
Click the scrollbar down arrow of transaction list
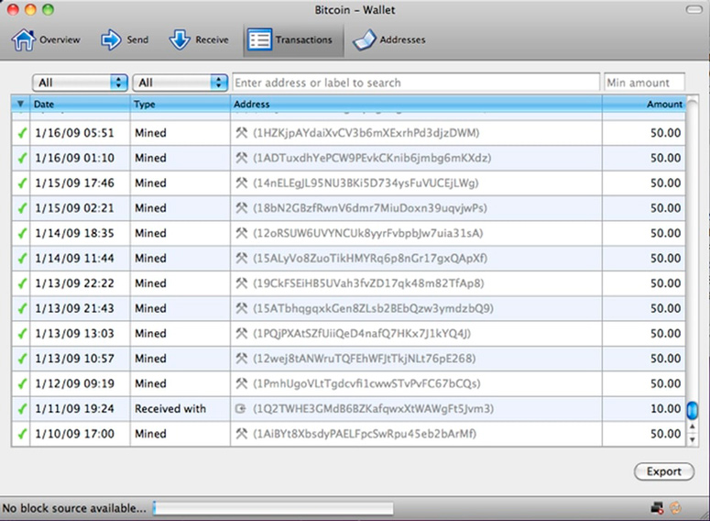pyautogui.click(x=693, y=439)
